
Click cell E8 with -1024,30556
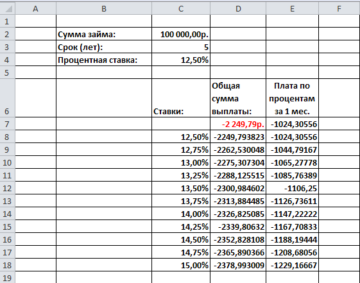pyautogui.click(x=292, y=137)
